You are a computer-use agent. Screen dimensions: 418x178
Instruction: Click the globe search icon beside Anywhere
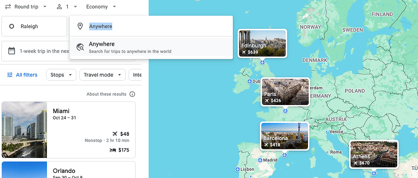click(80, 47)
